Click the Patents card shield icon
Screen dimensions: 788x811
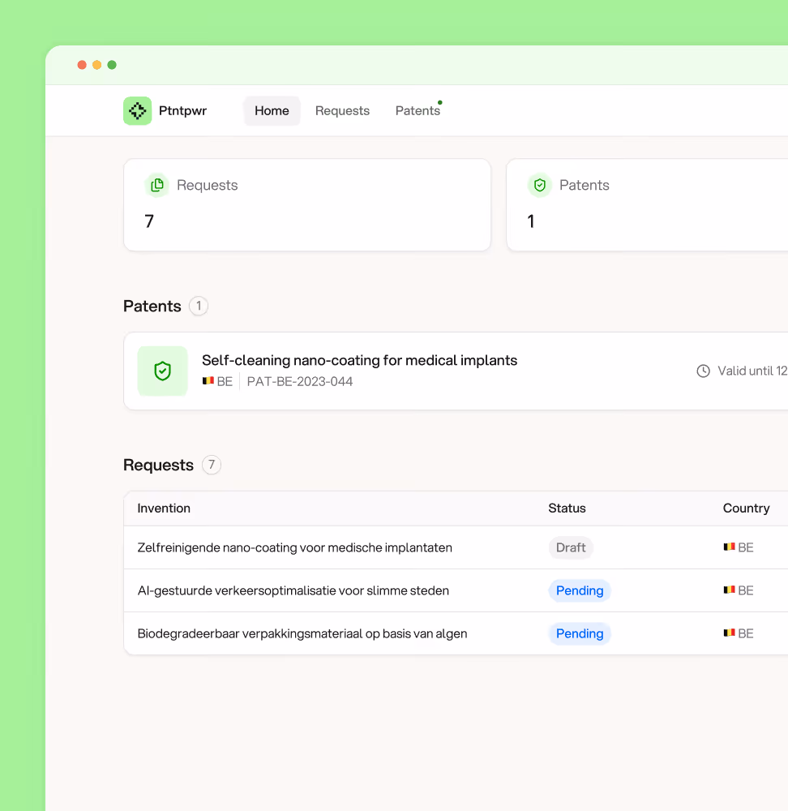coord(540,185)
